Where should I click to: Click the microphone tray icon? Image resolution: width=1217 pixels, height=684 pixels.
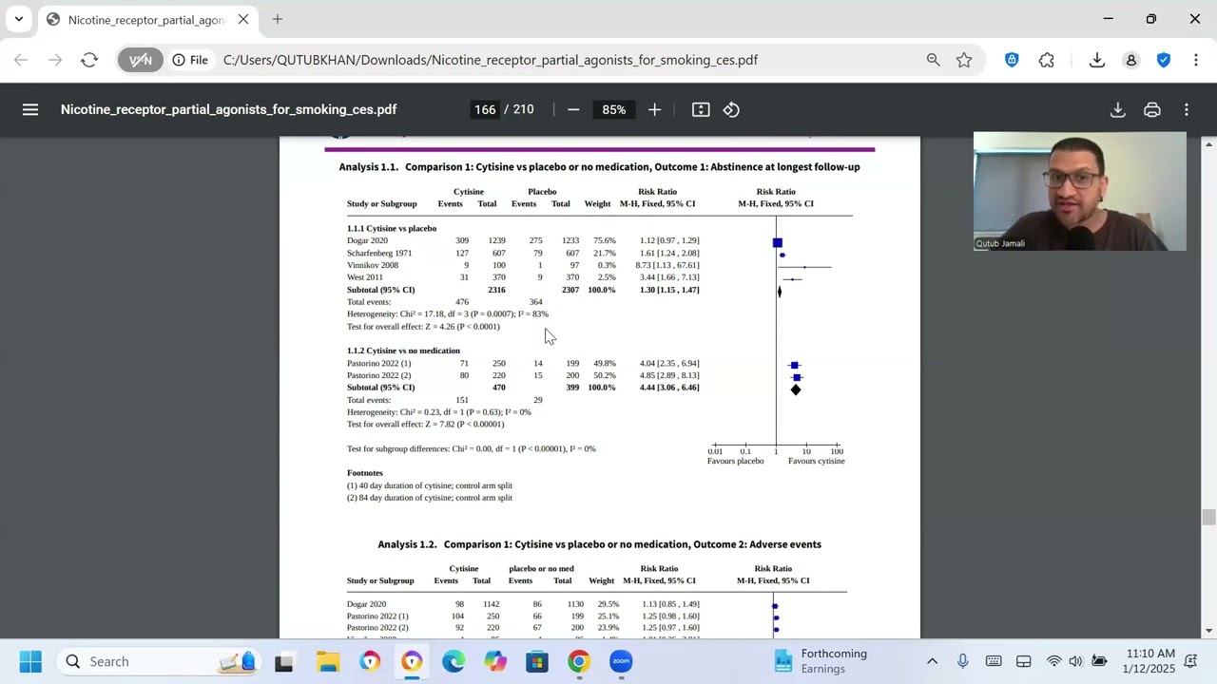[x=963, y=661]
